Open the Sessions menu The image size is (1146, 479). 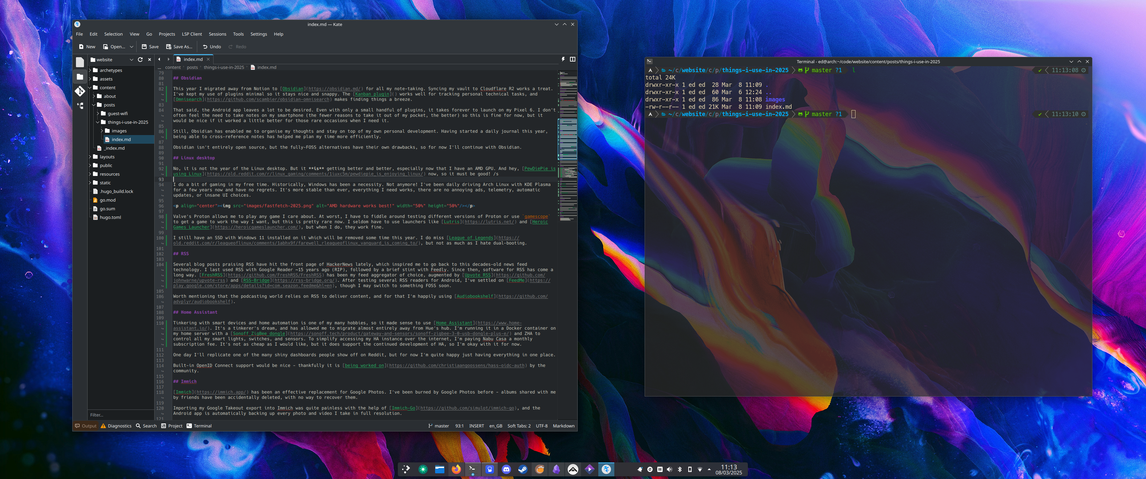click(x=218, y=34)
